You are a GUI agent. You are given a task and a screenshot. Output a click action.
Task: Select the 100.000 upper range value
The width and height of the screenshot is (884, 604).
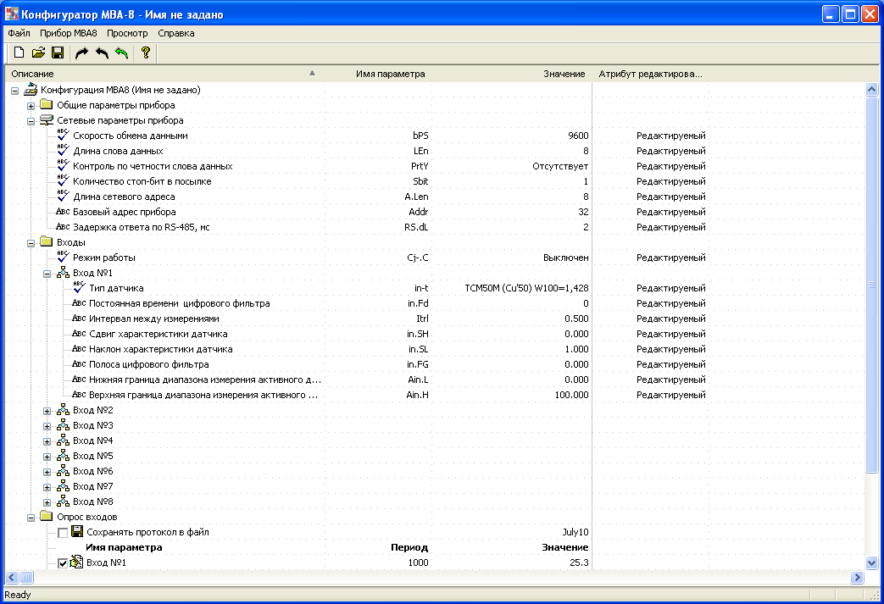tap(571, 395)
